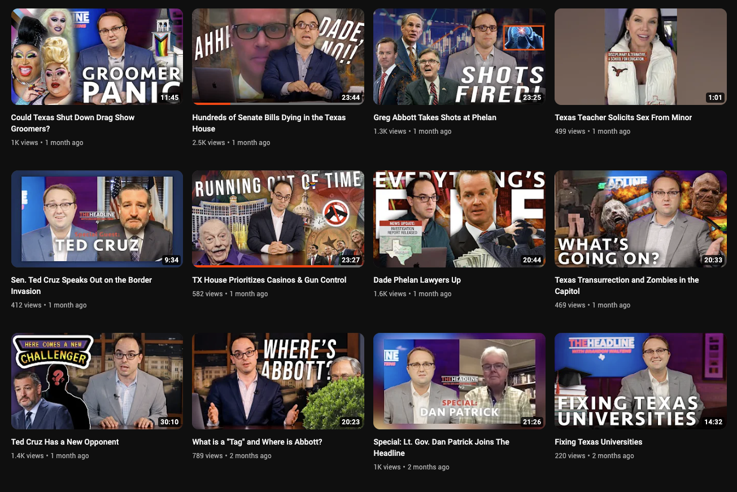Screen dimensions: 737x492
Task: Open the 'GROOMER PANIC' video thumbnail
Action: pyautogui.click(x=97, y=56)
